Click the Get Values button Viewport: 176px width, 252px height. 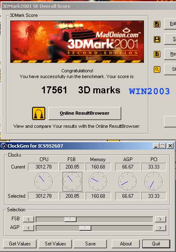pos(20,244)
